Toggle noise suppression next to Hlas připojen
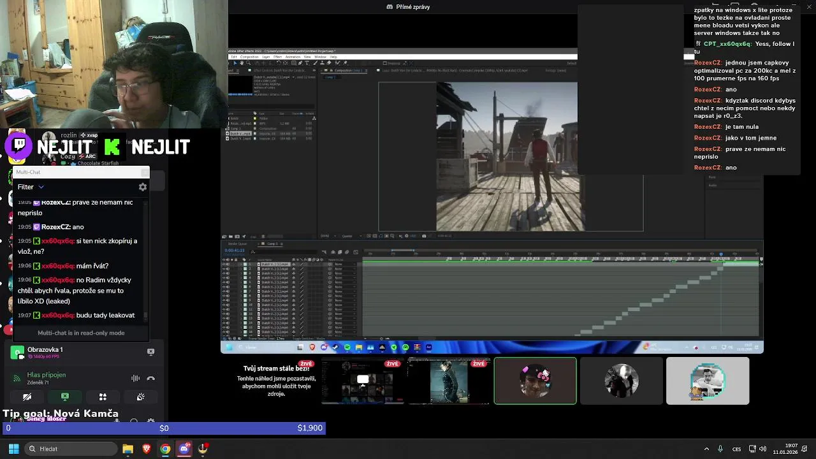Screen dimensions: 816x459 [135, 378]
